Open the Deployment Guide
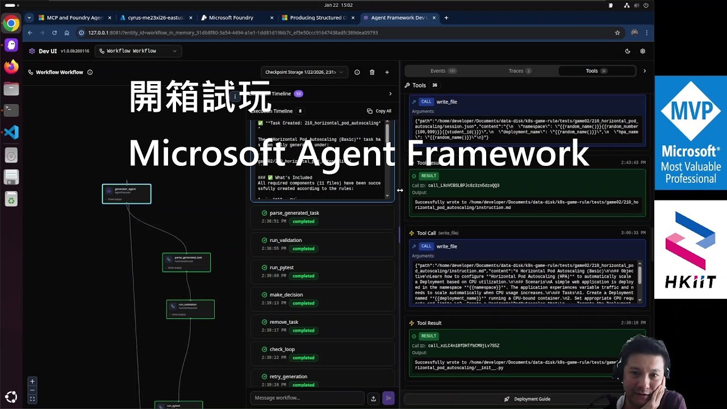The width and height of the screenshot is (727, 409). [527, 399]
